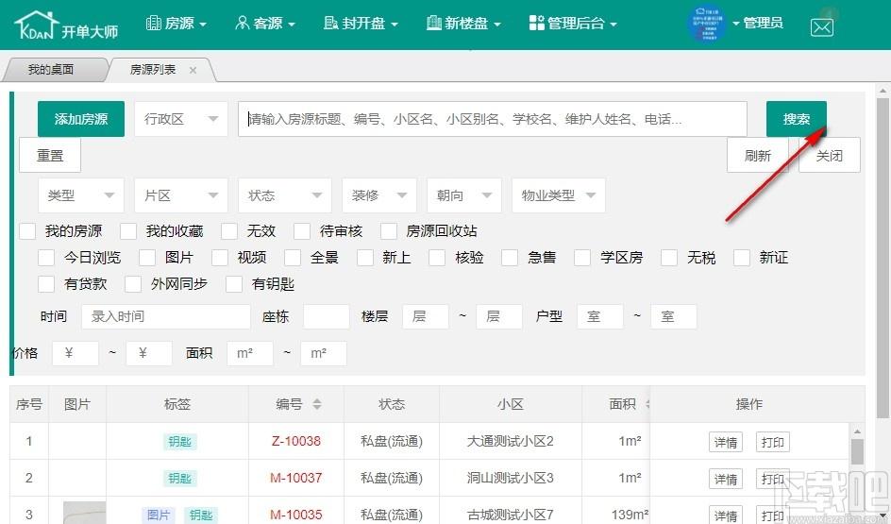Image resolution: width=891 pixels, height=524 pixels.
Task: Check the 我的收藏 checkbox
Action: pyautogui.click(x=128, y=231)
